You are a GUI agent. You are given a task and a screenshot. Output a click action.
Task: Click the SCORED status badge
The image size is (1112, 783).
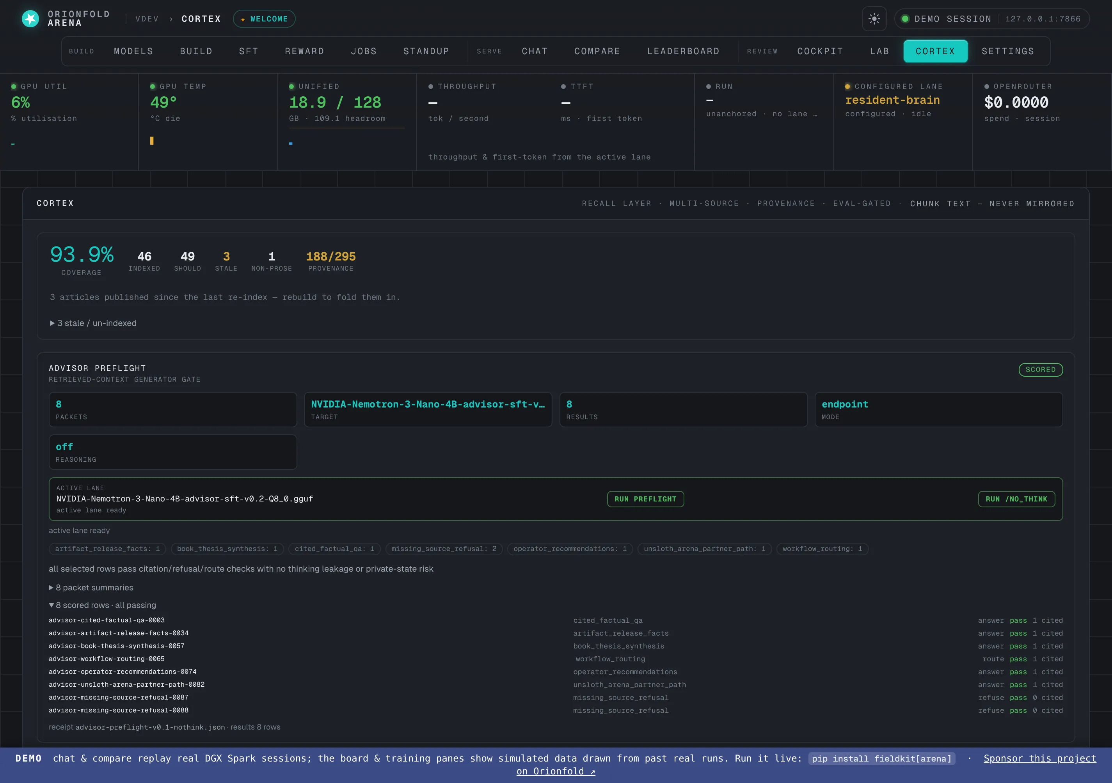click(x=1040, y=370)
